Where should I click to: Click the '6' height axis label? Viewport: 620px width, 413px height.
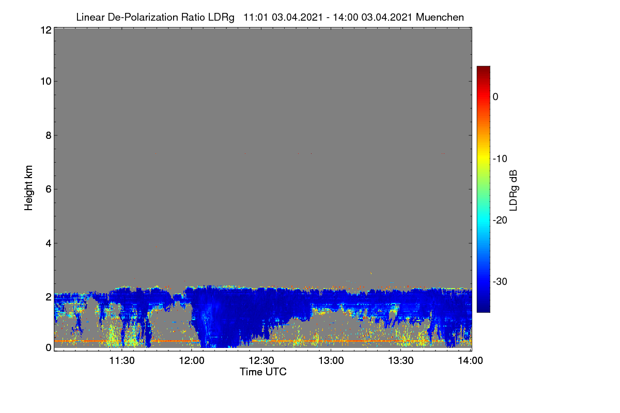[x=48, y=189]
